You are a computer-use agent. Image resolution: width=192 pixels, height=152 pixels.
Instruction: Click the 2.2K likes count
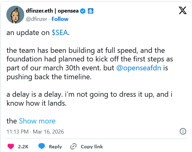[x=23, y=146]
